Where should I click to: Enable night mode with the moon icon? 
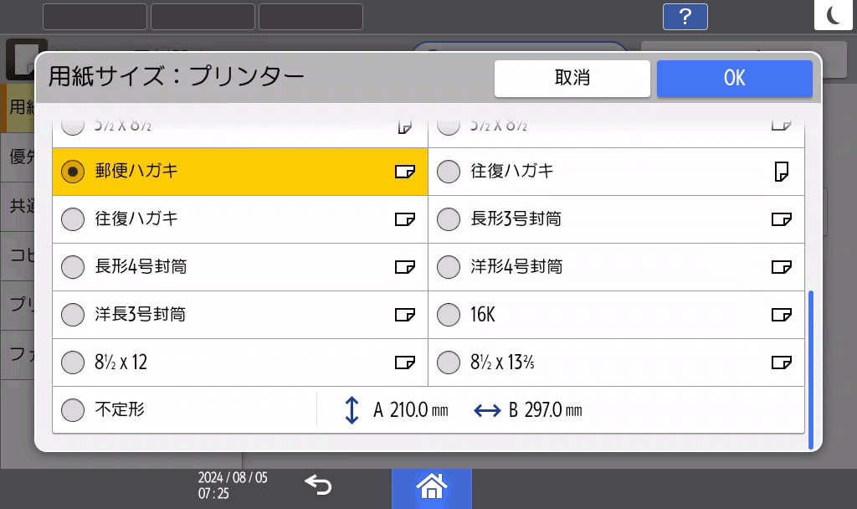pyautogui.click(x=834, y=14)
